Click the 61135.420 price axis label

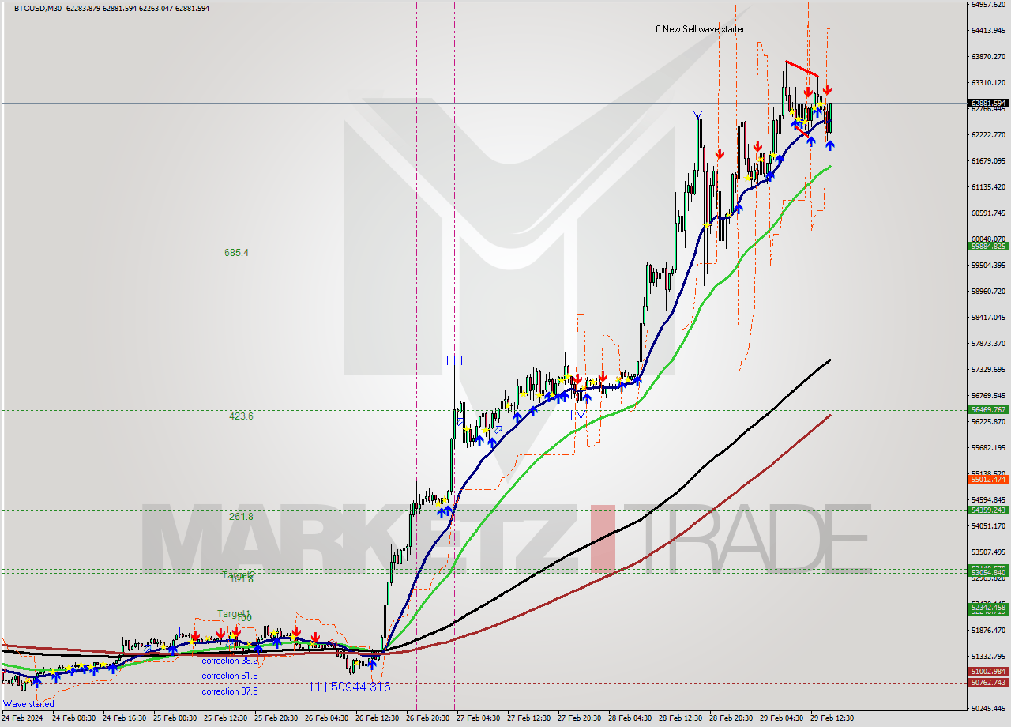(988, 187)
